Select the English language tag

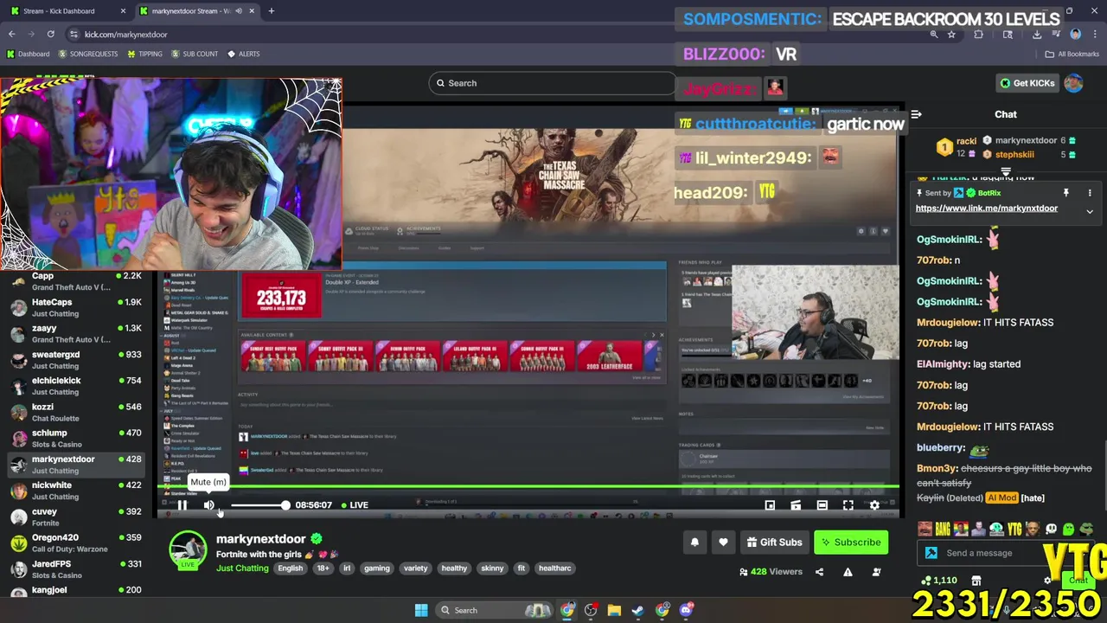tap(291, 568)
